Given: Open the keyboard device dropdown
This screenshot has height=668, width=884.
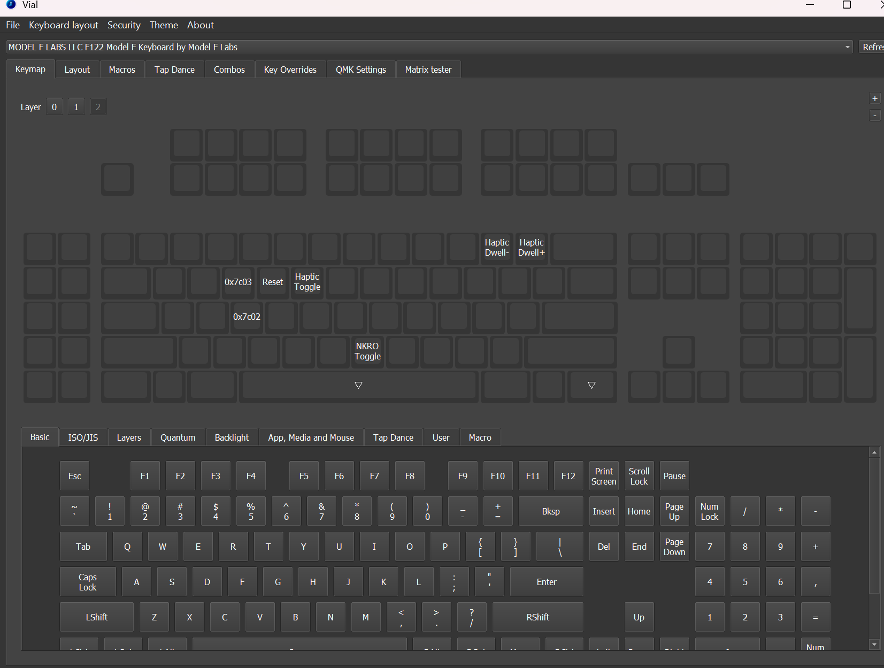Looking at the screenshot, I should [x=847, y=47].
